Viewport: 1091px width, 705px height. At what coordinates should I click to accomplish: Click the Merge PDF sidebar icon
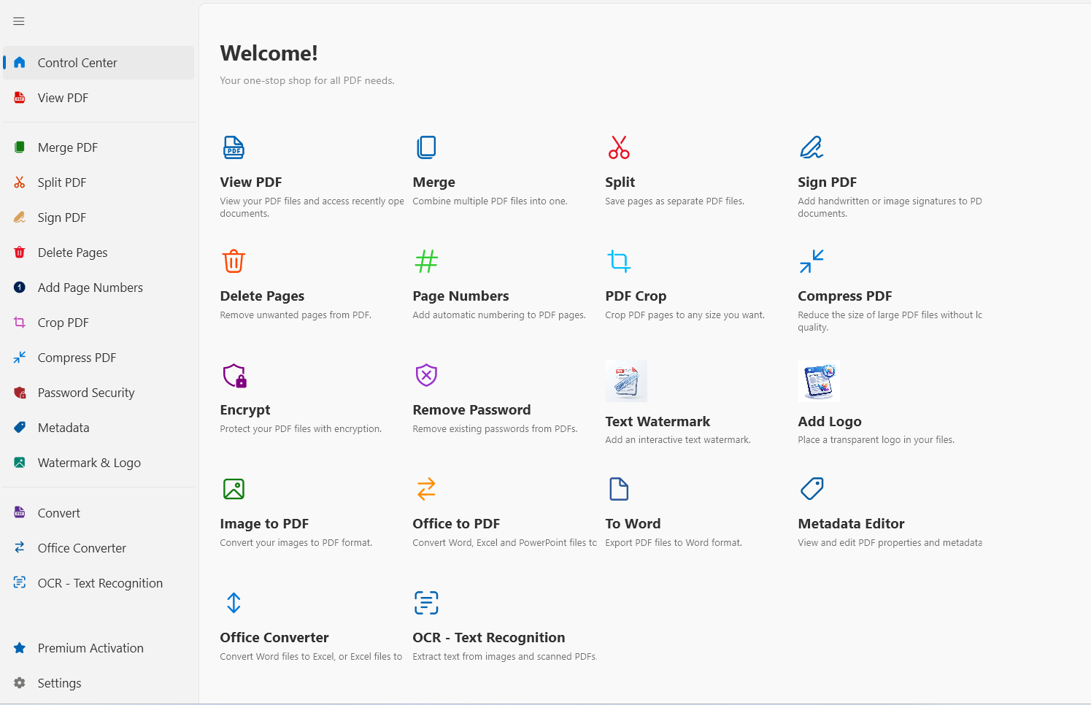click(20, 147)
